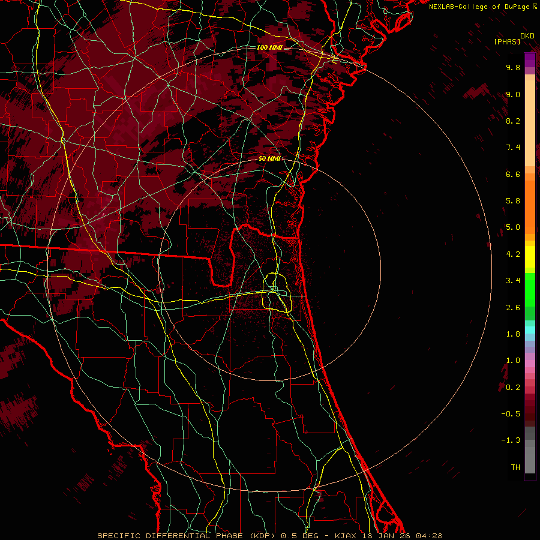Pick the gray band at the scale bottom
The width and height of the screenshot is (540, 540).
[x=530, y=460]
